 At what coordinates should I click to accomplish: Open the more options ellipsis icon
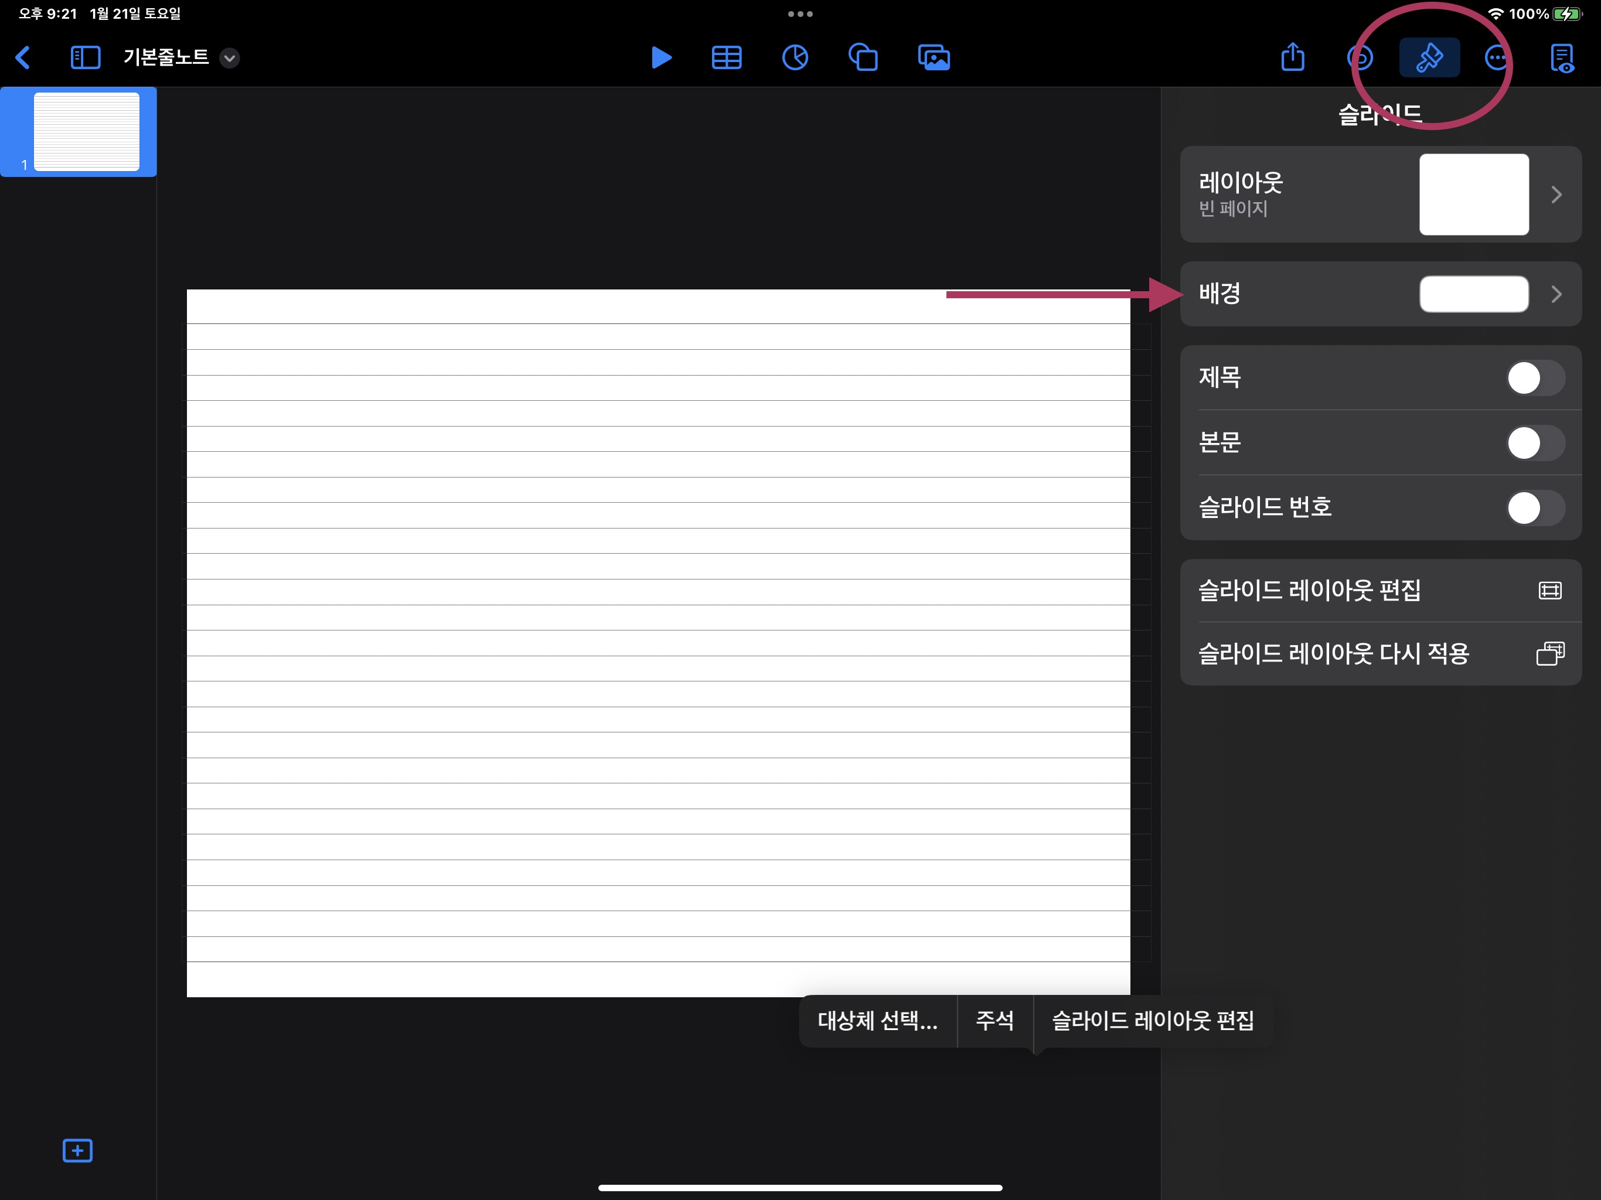click(x=1497, y=57)
